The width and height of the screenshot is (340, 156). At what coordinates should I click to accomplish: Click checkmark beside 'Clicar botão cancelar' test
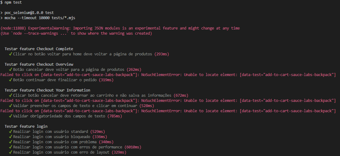click(10, 95)
